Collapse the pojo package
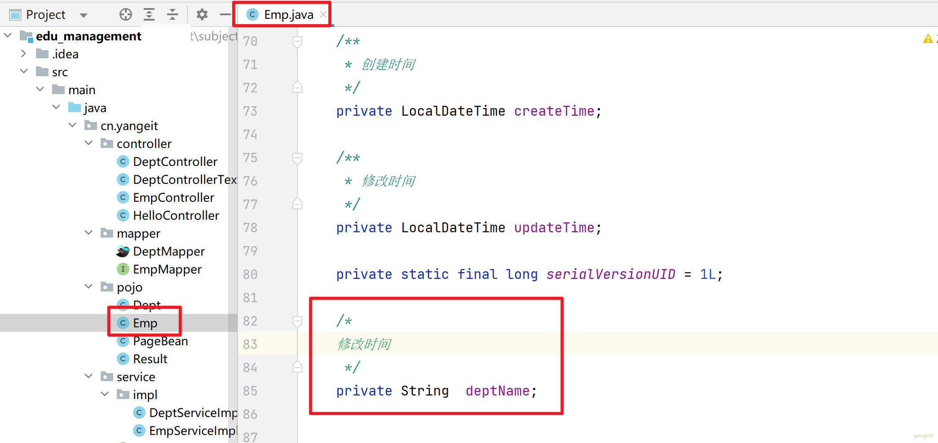 88,287
